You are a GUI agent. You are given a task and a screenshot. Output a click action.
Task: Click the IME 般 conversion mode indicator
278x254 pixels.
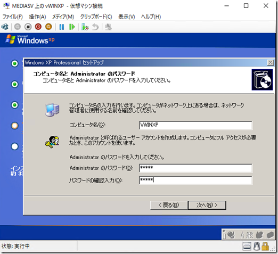[x=249, y=235]
